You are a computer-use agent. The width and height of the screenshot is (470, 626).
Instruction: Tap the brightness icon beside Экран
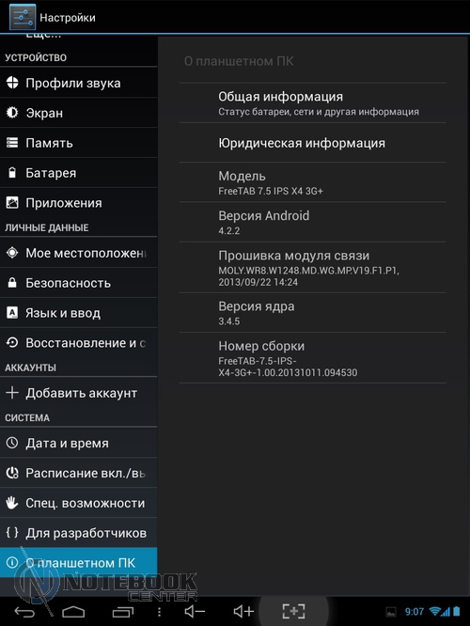point(12,113)
